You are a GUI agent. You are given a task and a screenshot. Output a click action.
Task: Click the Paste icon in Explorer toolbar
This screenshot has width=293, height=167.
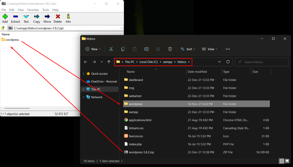coord(134,49)
